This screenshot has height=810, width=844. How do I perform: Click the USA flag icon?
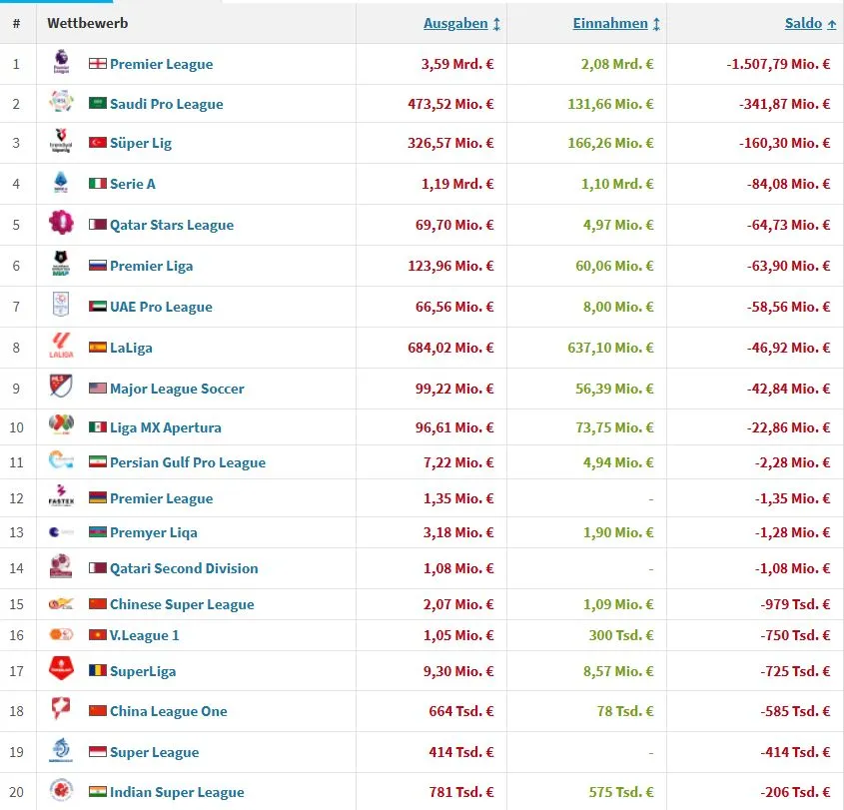click(98, 389)
